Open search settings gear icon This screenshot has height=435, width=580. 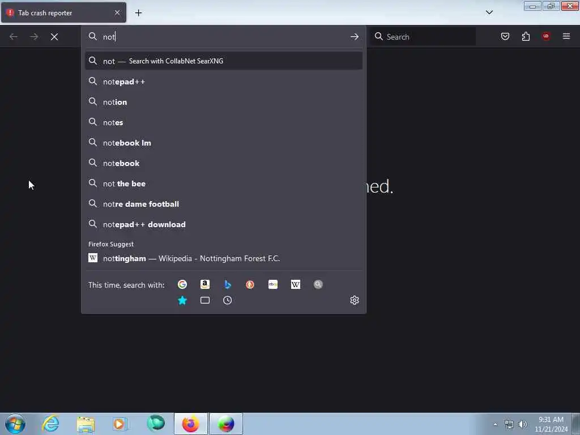[355, 300]
